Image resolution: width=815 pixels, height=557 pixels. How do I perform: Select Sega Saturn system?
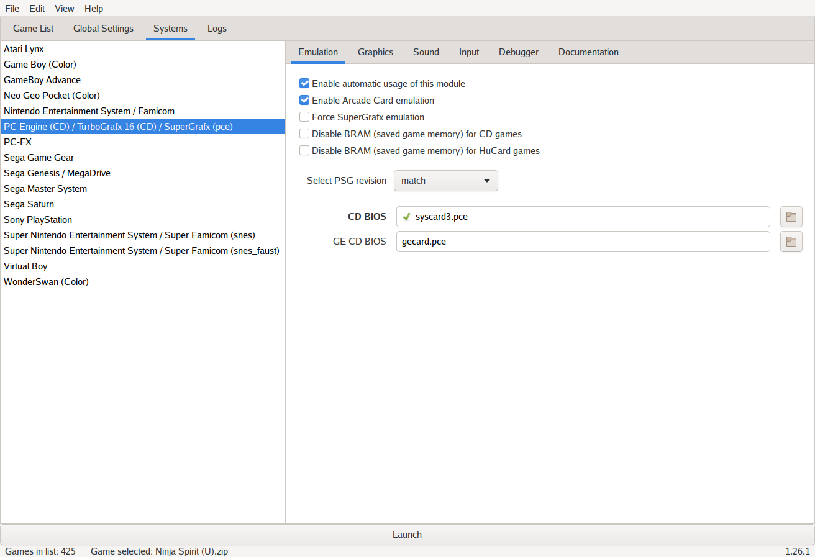coord(143,204)
